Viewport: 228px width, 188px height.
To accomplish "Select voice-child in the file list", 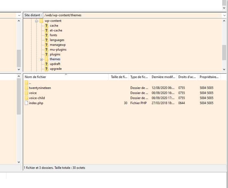I will (x=37, y=98).
